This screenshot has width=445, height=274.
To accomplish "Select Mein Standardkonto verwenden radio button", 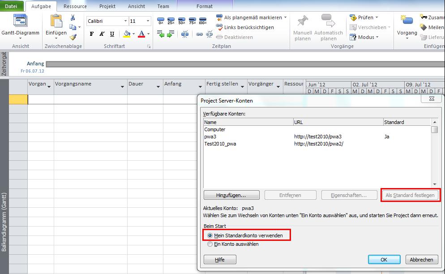I will point(210,235).
